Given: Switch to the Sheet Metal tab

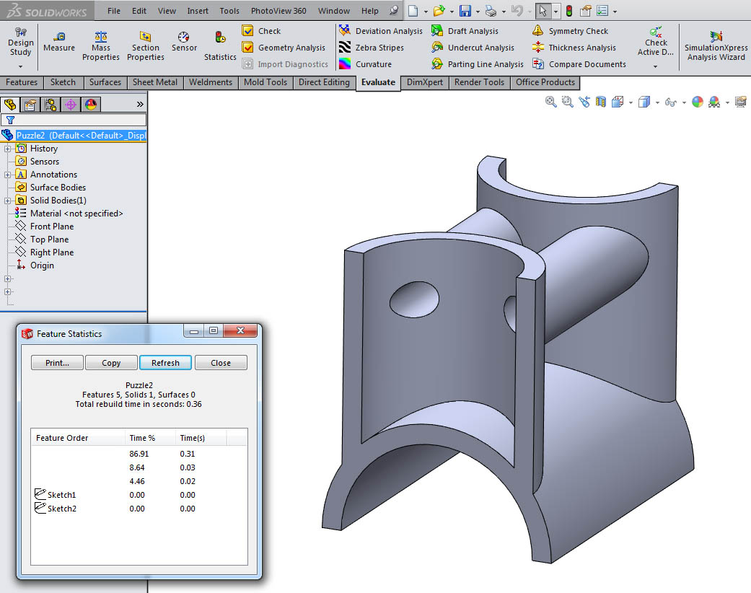Looking at the screenshot, I should coord(154,82).
